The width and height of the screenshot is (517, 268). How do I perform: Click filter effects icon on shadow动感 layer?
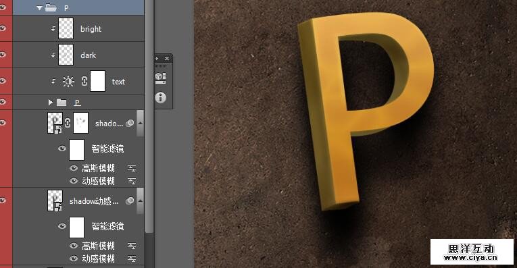130,200
